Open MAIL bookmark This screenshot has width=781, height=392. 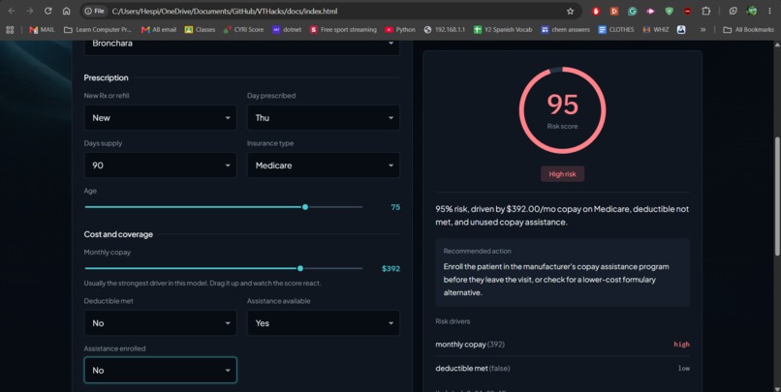pyautogui.click(x=42, y=30)
